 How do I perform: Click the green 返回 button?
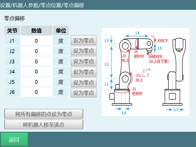coord(14,140)
